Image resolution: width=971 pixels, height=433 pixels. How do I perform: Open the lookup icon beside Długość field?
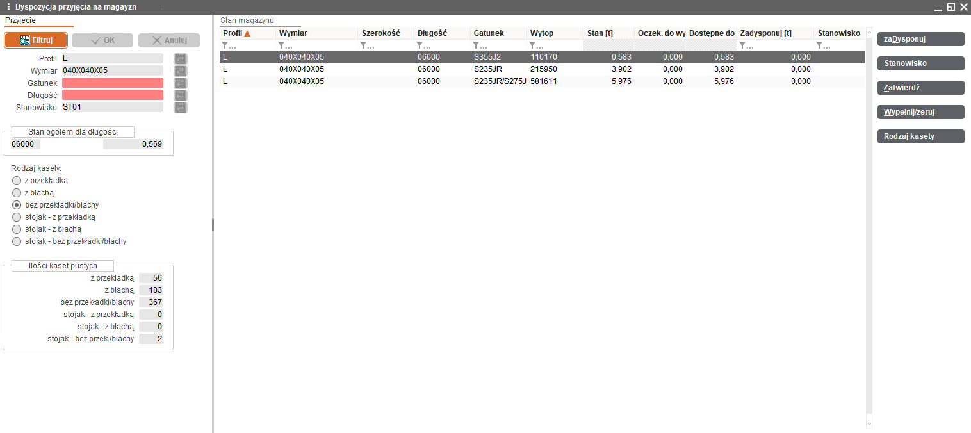(181, 95)
